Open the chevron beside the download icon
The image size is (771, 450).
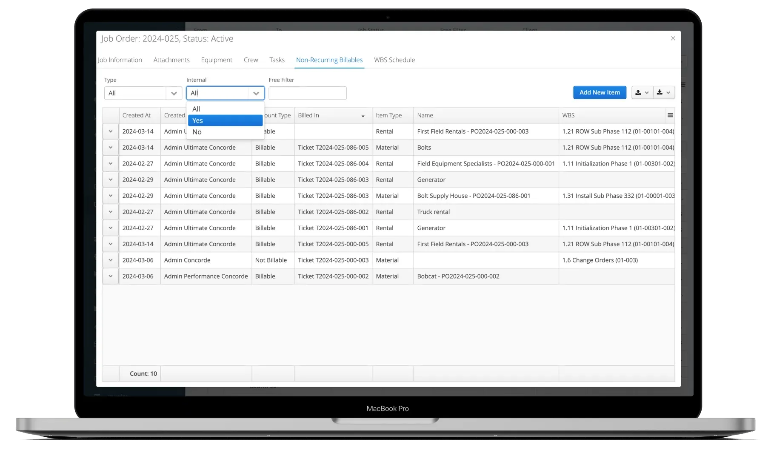(668, 92)
